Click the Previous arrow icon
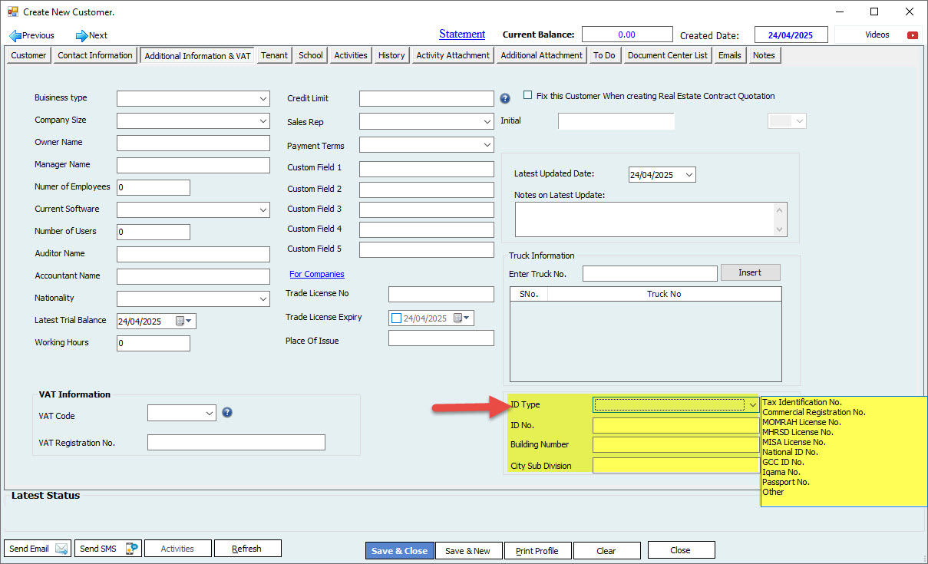The height and width of the screenshot is (564, 928). point(15,35)
